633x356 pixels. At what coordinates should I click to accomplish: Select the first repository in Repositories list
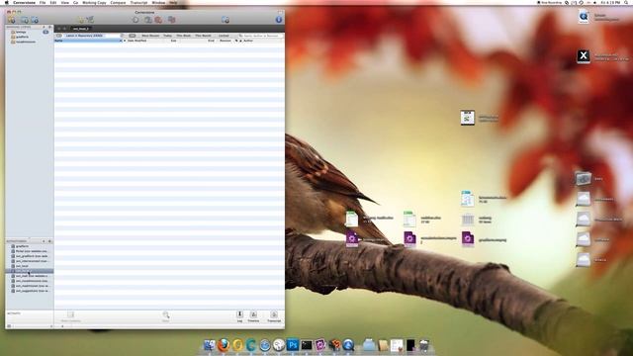(x=29, y=246)
